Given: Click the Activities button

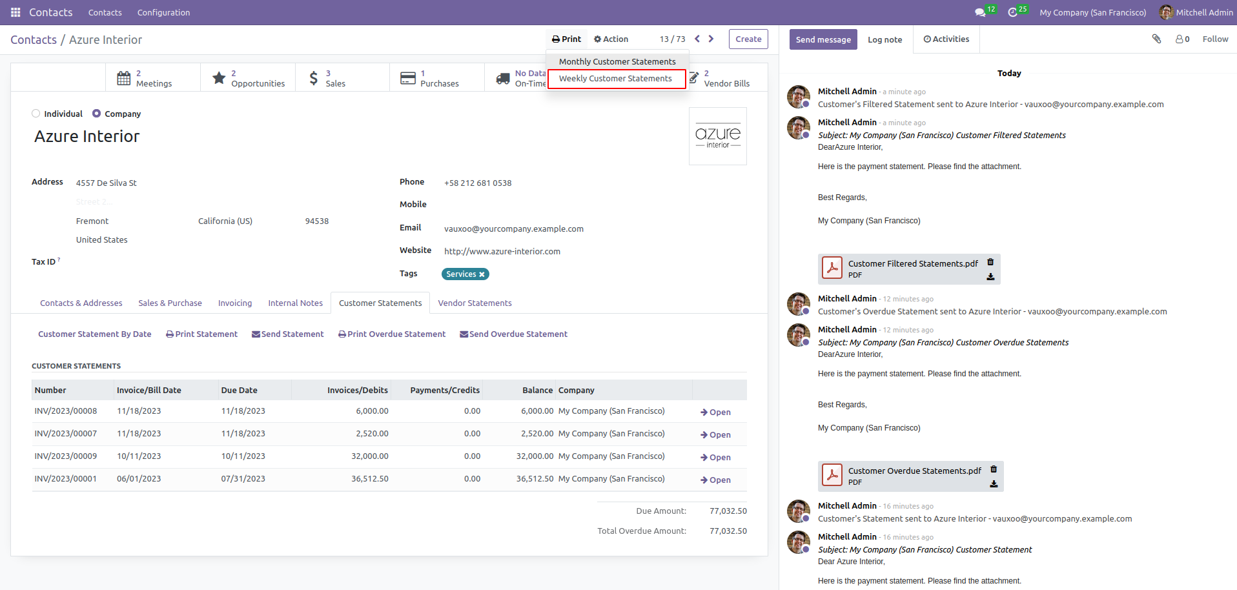Looking at the screenshot, I should (x=946, y=39).
